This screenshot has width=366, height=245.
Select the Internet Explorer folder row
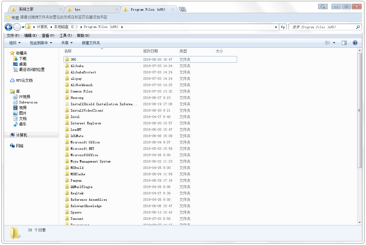click(x=150, y=123)
